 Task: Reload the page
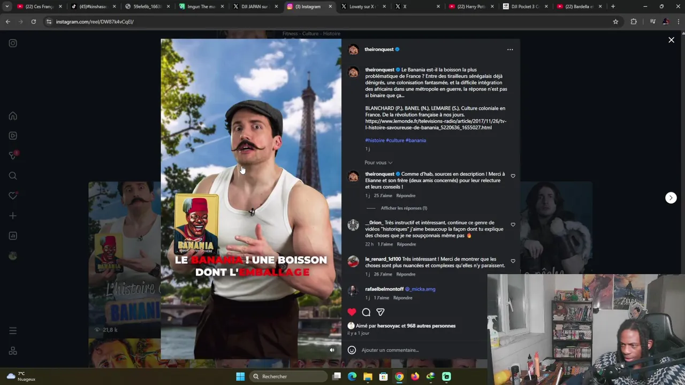(33, 21)
